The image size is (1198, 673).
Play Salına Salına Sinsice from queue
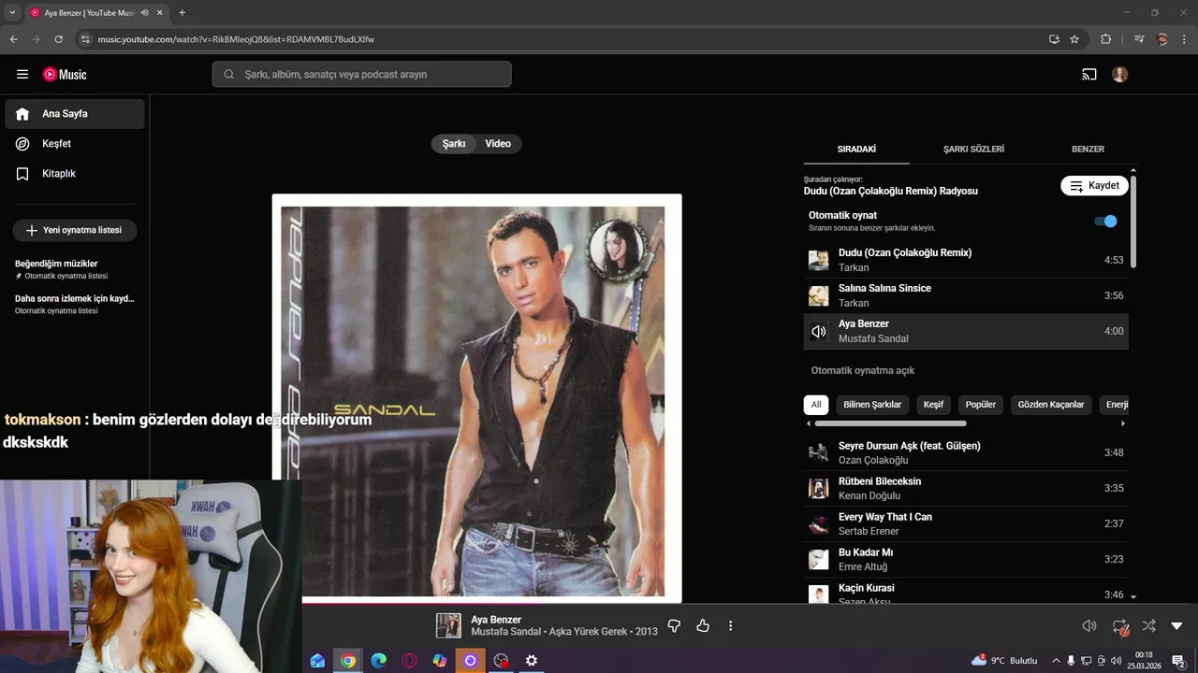pos(966,295)
